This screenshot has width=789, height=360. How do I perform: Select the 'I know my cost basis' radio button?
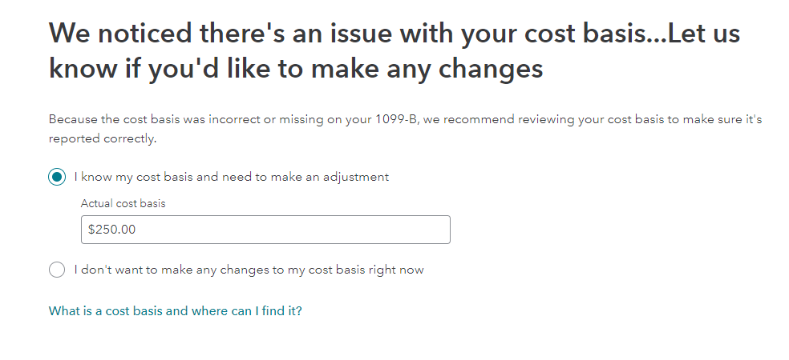[57, 177]
